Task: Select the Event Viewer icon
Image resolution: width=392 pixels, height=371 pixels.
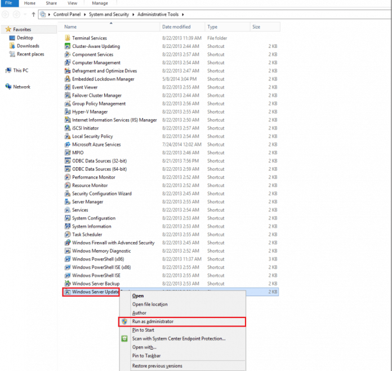Action: [x=68, y=87]
